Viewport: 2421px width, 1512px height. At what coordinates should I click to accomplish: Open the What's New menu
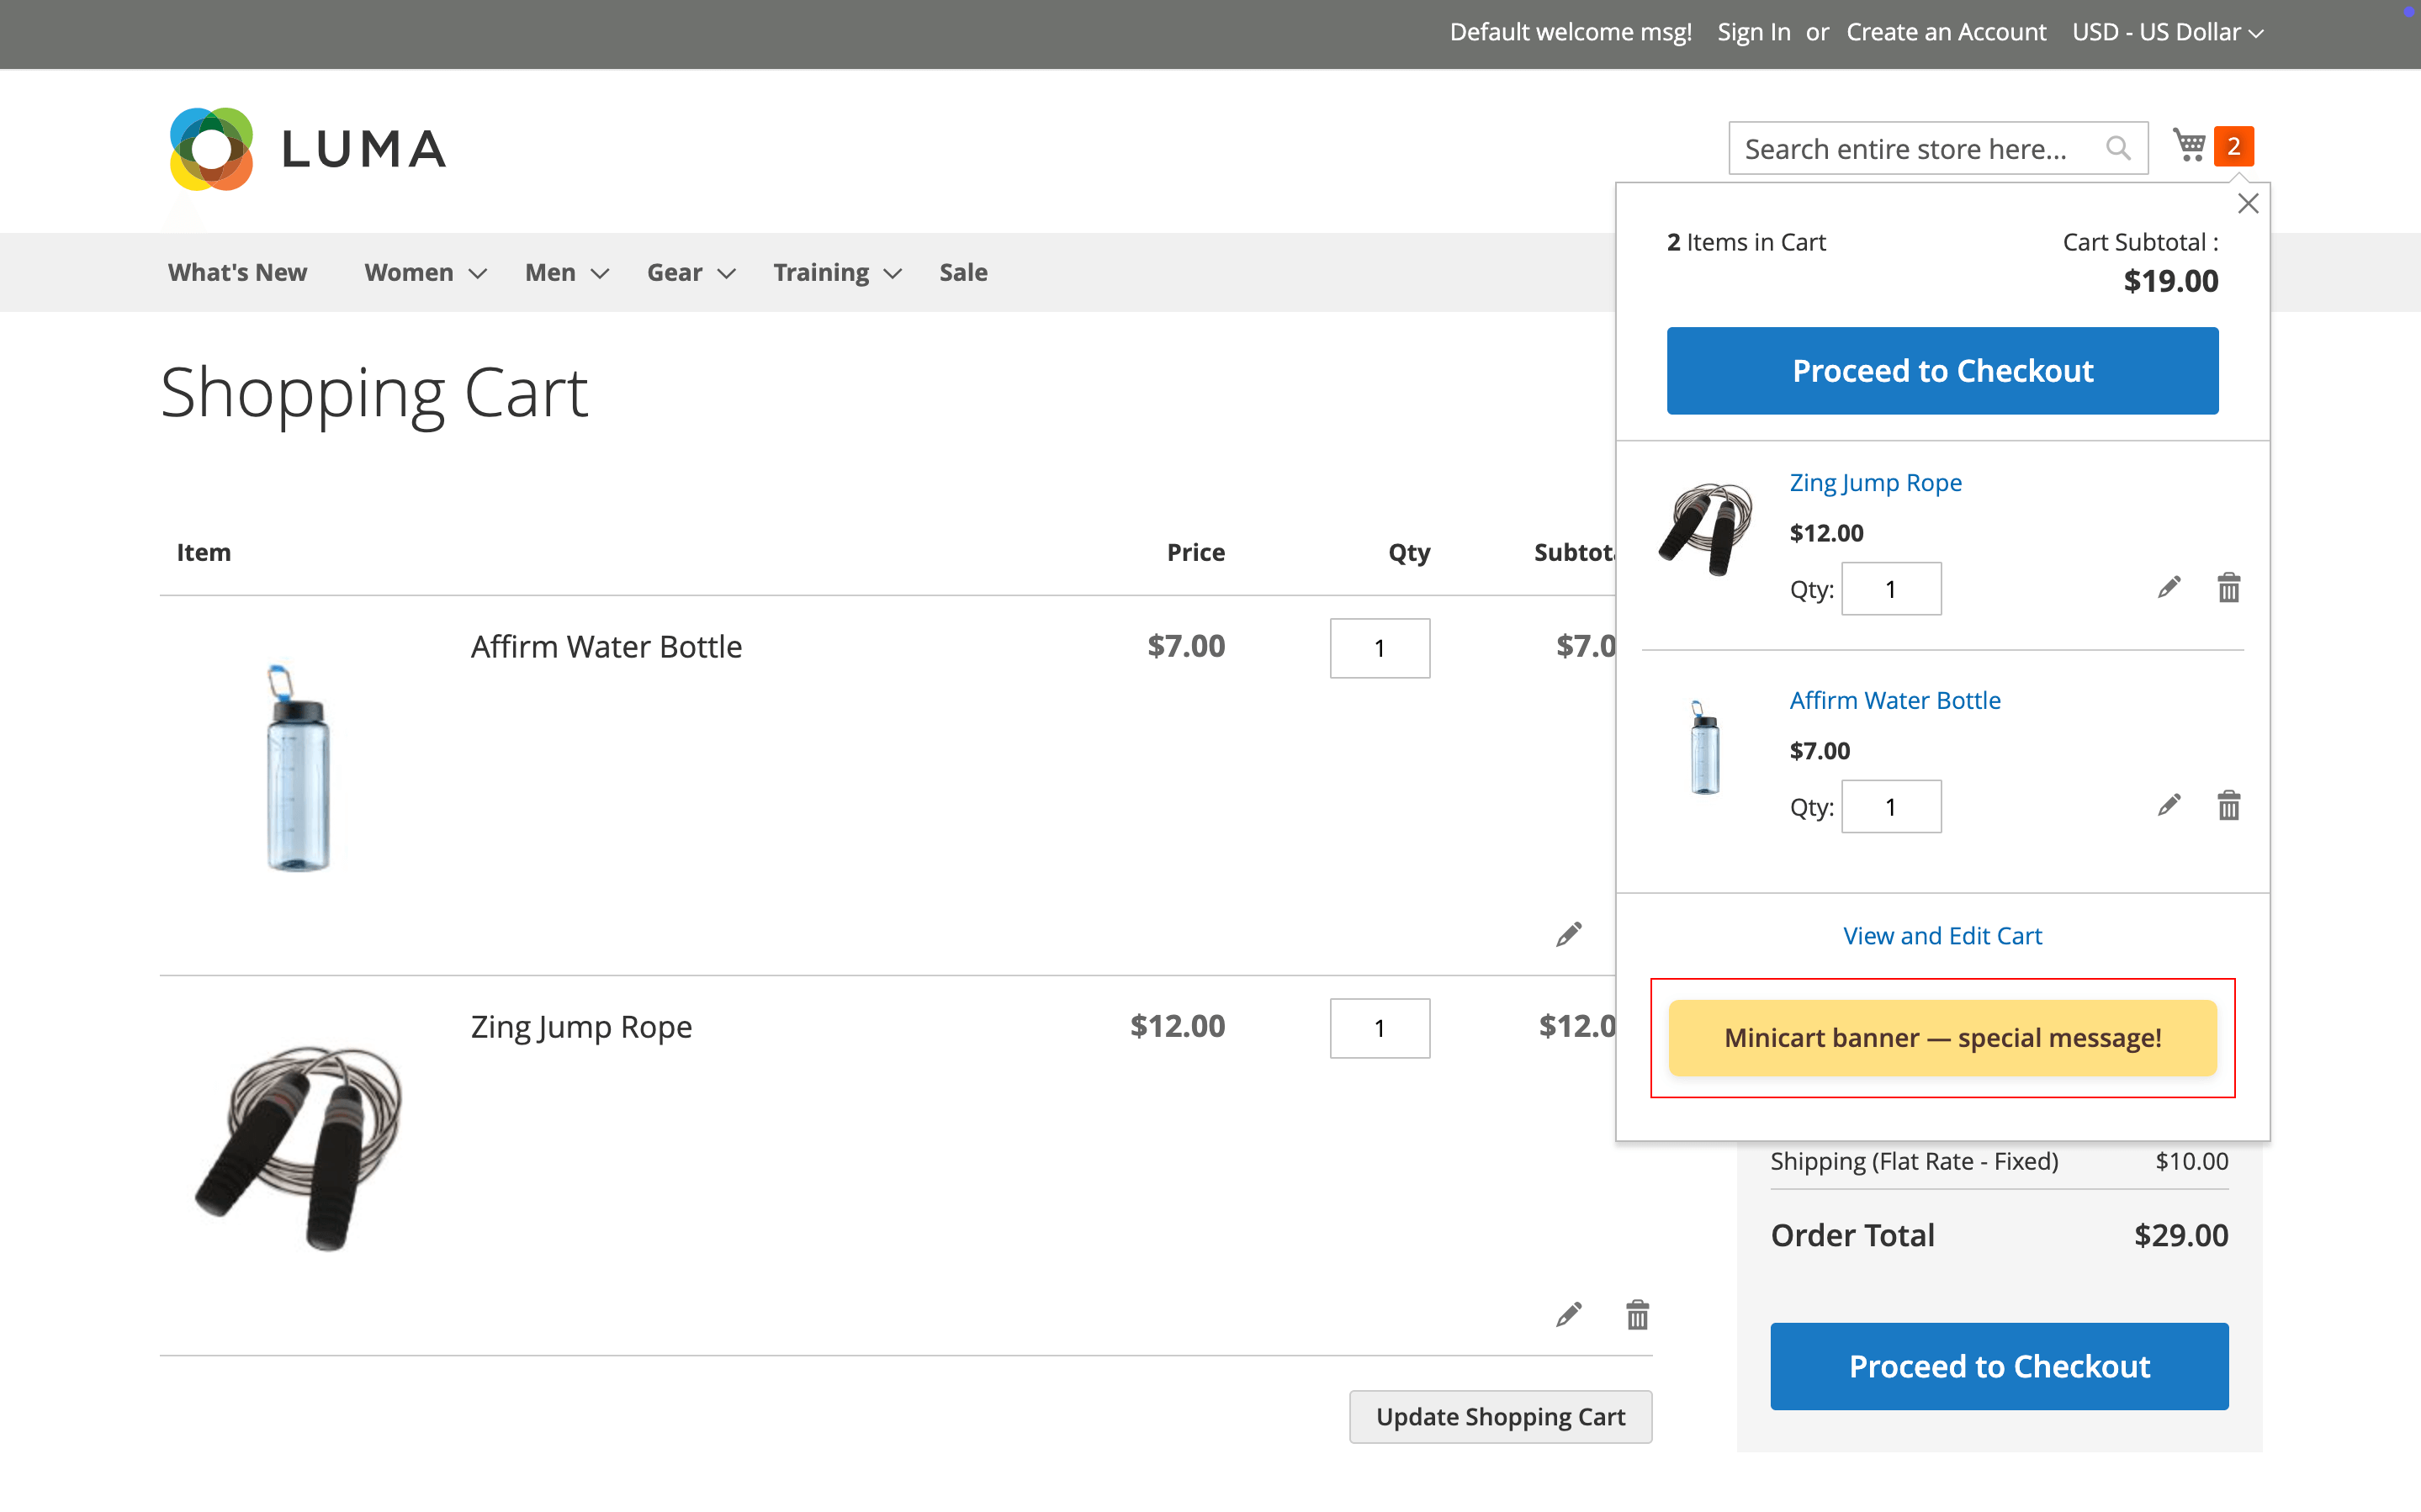point(237,272)
